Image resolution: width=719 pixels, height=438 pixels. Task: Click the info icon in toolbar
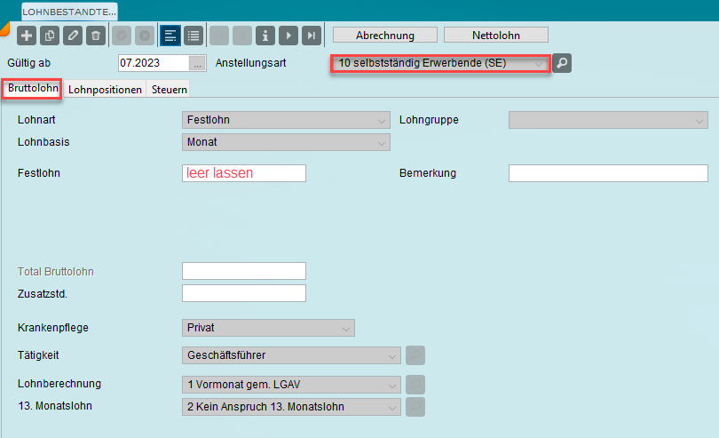[265, 36]
